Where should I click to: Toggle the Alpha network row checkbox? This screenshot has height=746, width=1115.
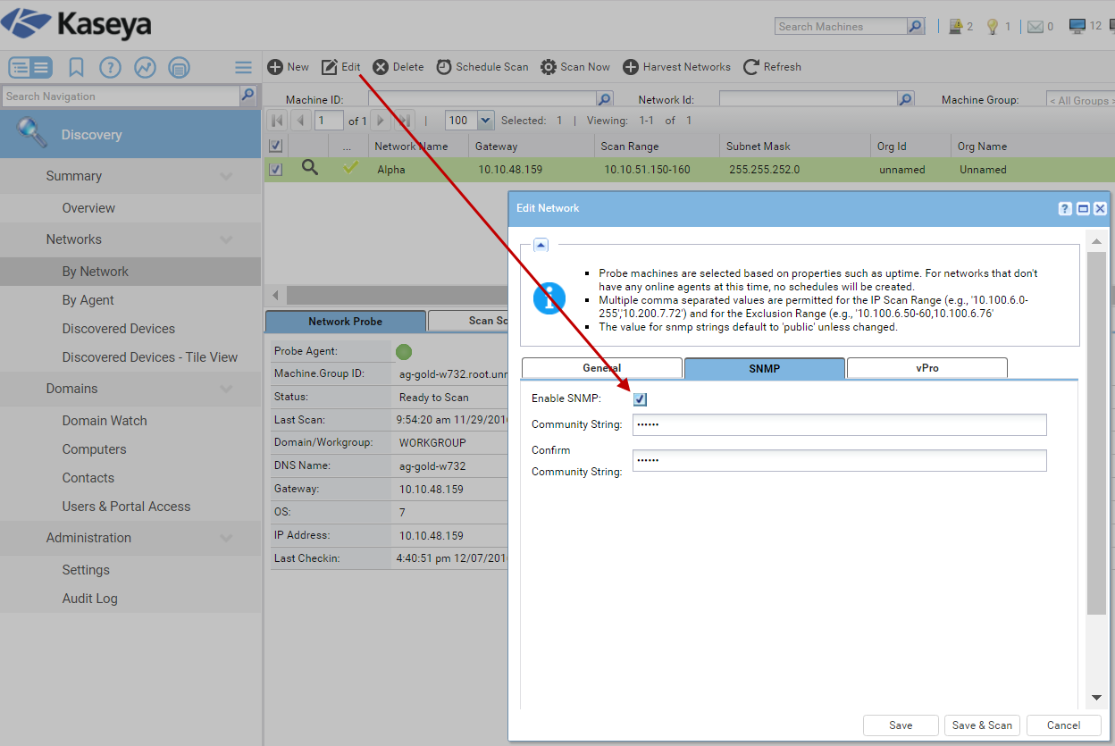[276, 169]
